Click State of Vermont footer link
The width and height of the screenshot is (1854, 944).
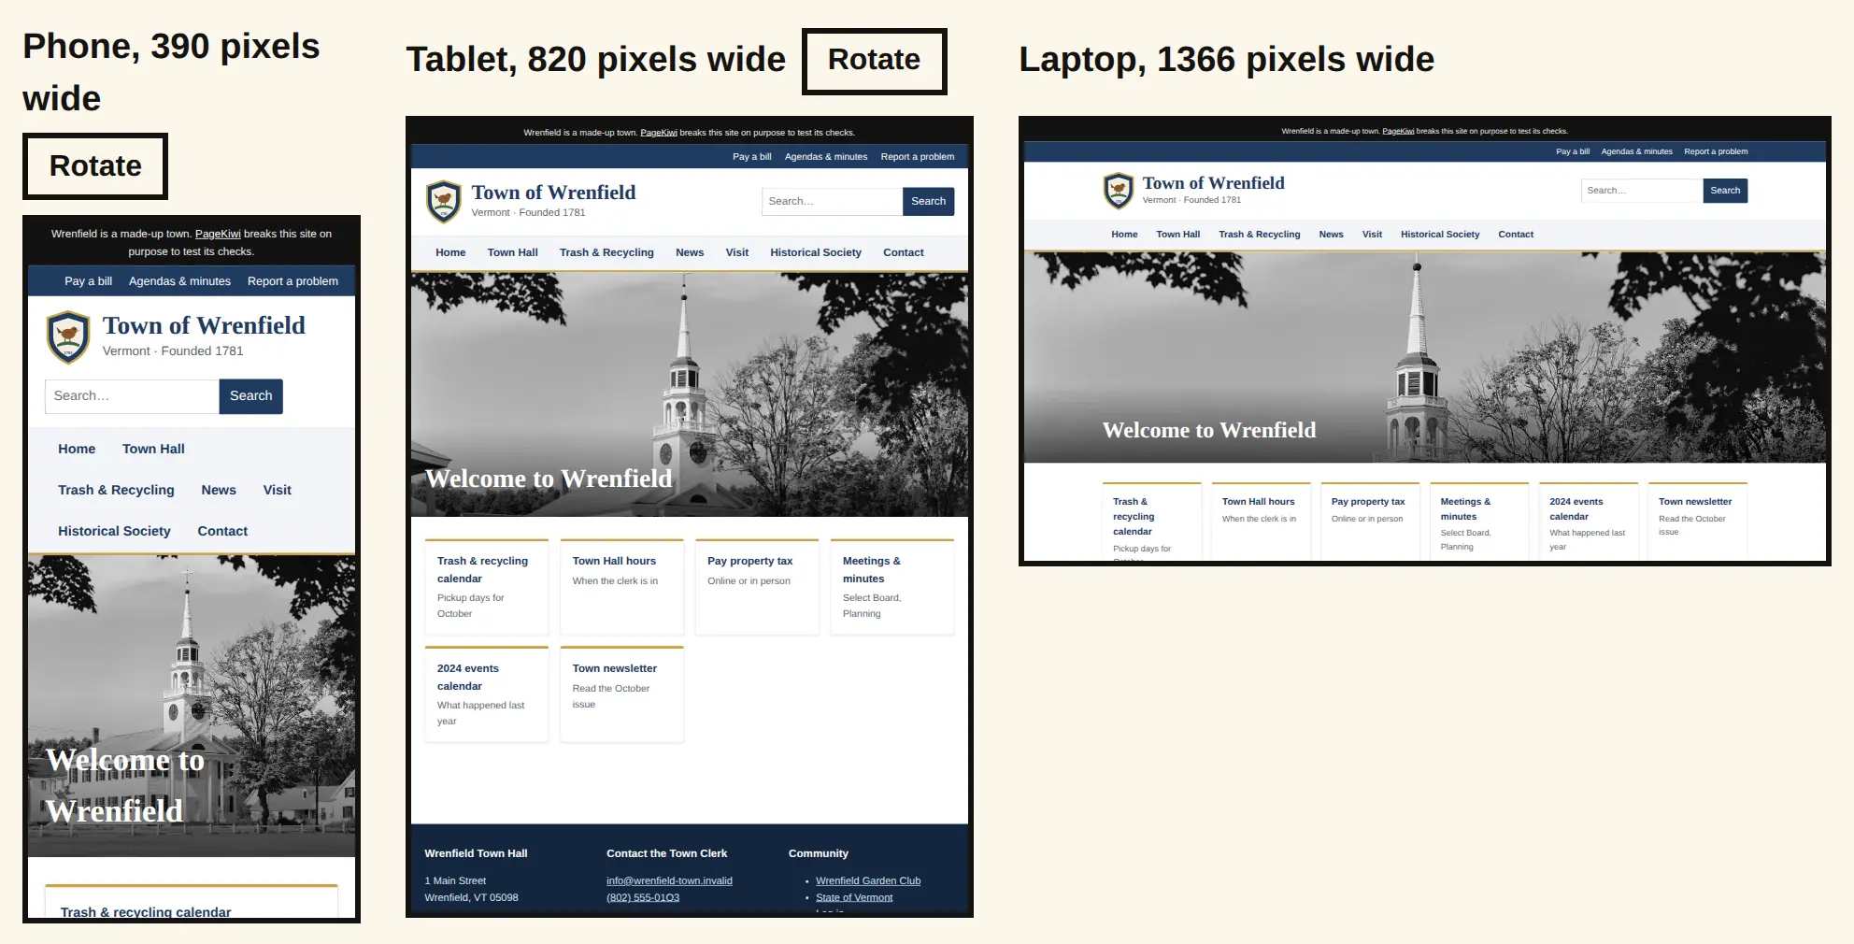854,897
